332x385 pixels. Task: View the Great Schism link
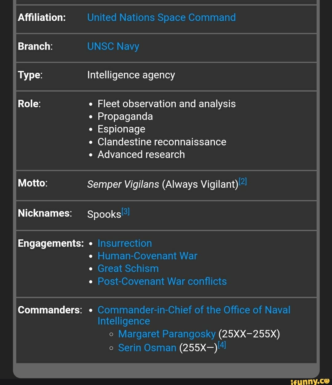pyautogui.click(x=128, y=269)
